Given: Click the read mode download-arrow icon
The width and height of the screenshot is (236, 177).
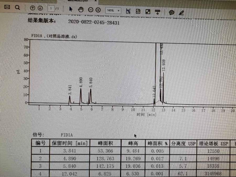Looking at the screenshot, I should [x=158, y=12].
